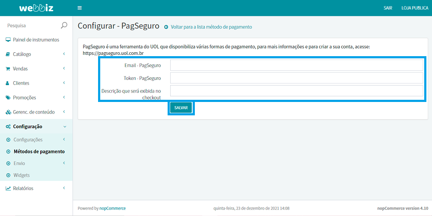Expand the Envio submenu arrow
Screen dimensions: 432x216
coord(64,163)
